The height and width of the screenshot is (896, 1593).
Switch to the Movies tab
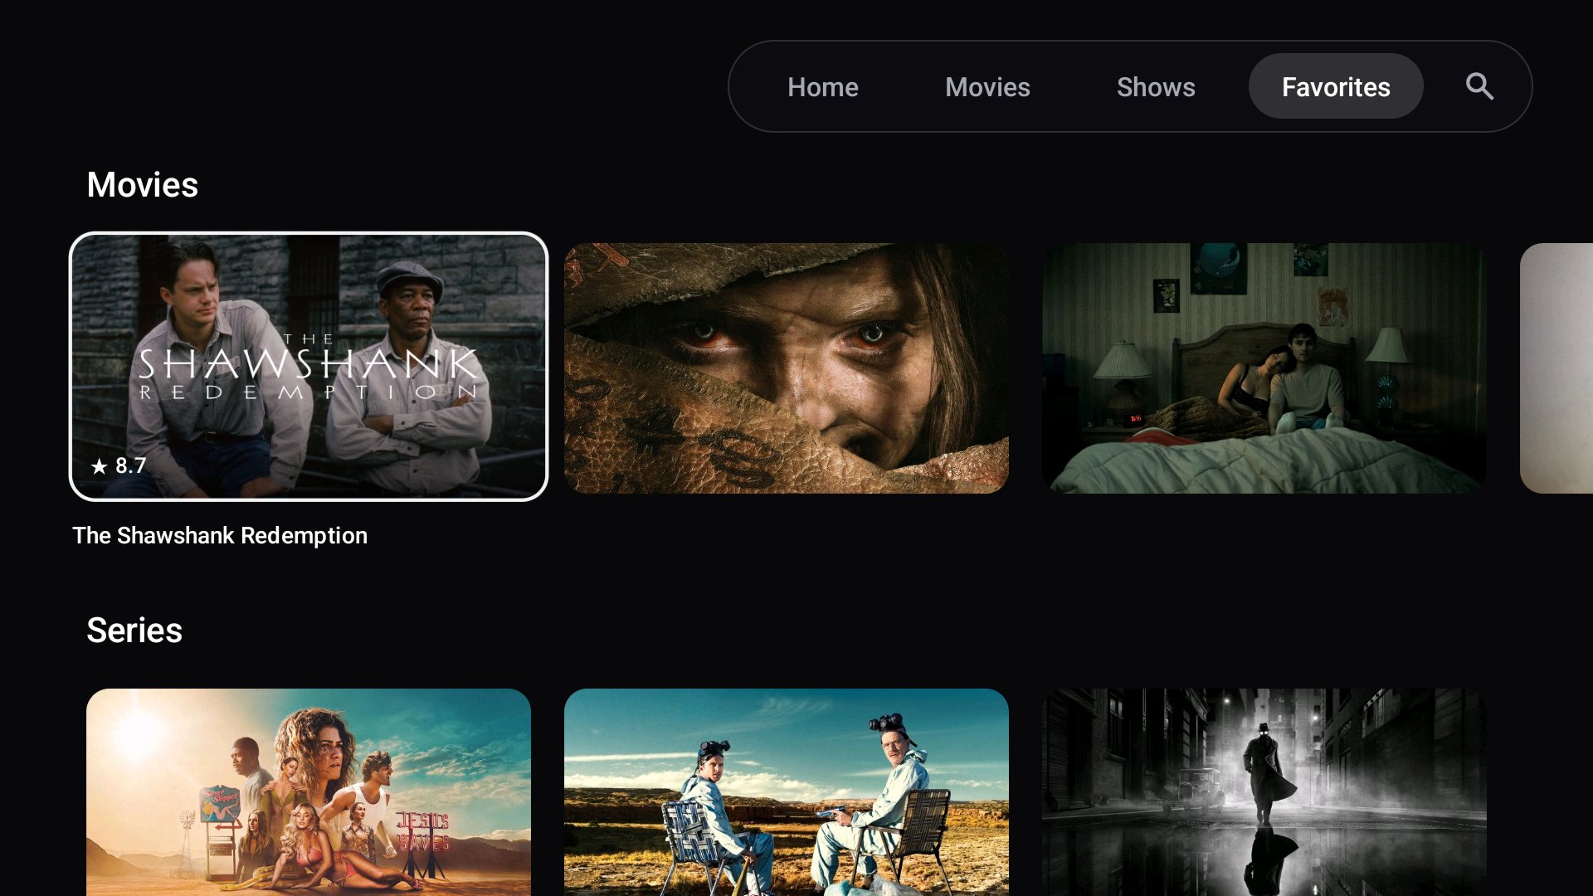pyautogui.click(x=987, y=86)
